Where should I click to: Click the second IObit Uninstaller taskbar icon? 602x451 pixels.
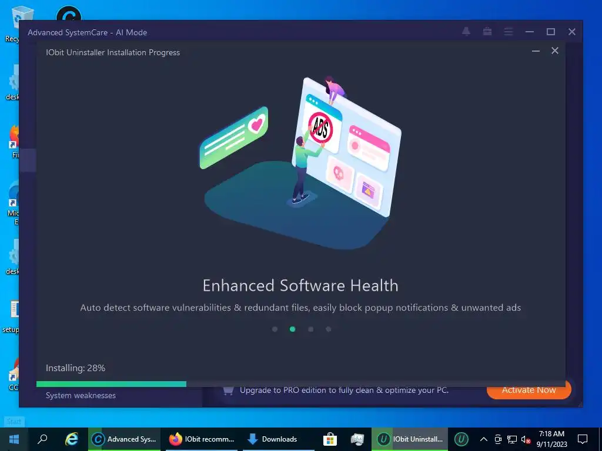click(461, 439)
